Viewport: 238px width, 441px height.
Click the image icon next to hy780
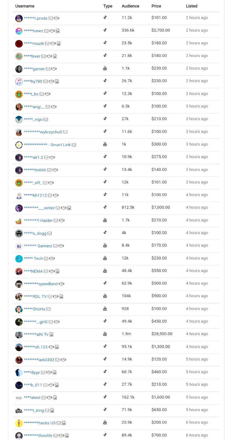coord(57,81)
